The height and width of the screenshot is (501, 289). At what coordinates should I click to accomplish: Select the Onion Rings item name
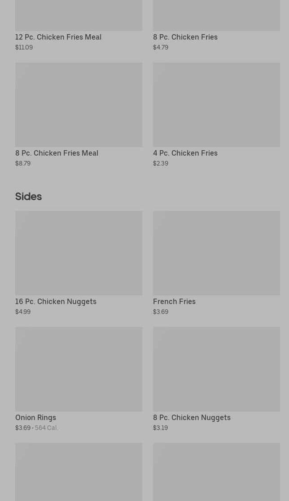tap(35, 417)
